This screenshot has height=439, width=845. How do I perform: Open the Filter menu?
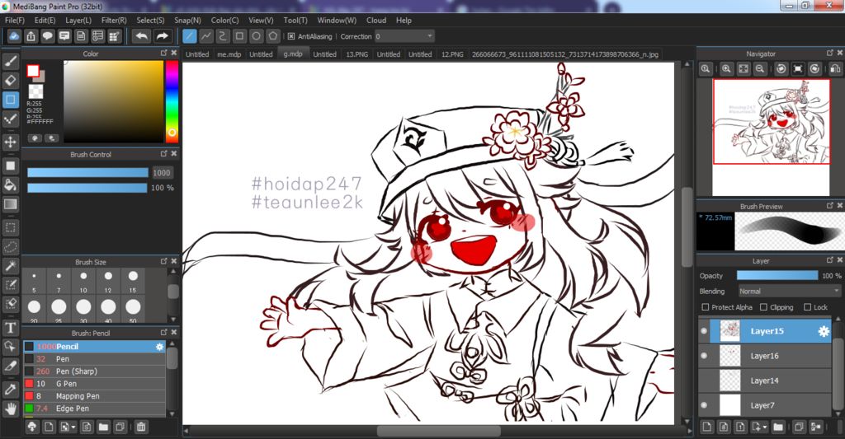tap(114, 20)
